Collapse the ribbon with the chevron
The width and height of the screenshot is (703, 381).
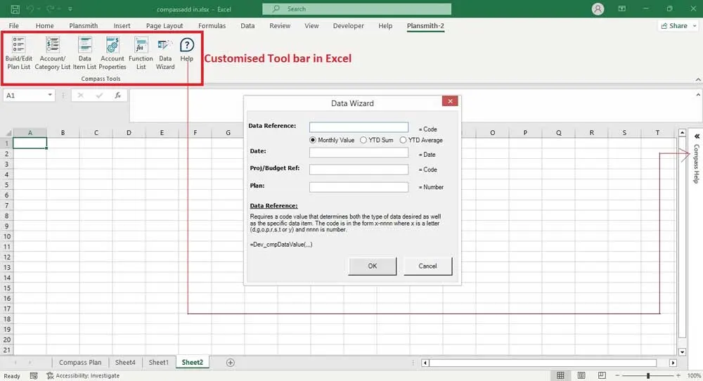point(698,79)
